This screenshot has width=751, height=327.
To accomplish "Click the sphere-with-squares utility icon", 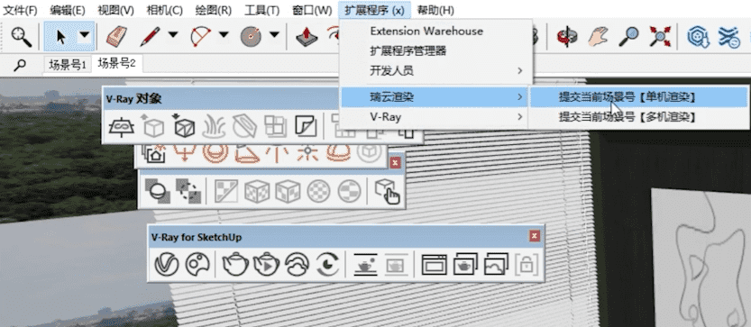I will coord(157,191).
